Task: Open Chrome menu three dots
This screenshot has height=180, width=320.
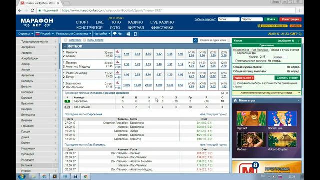Action: click(x=300, y=10)
